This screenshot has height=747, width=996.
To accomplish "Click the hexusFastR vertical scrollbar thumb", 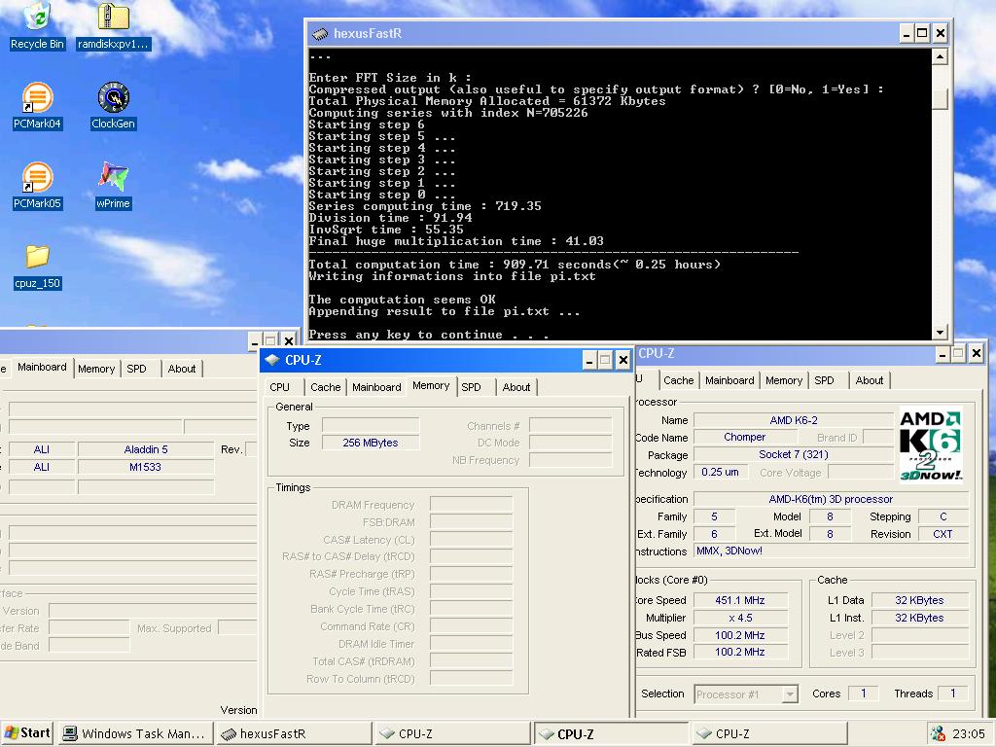I will tap(941, 98).
